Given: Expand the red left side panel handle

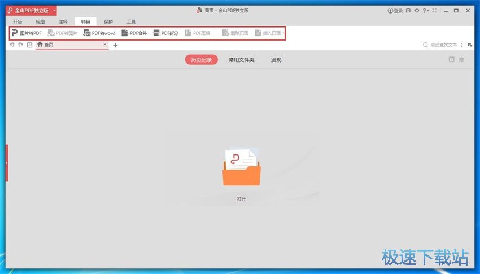Looking at the screenshot, I should coord(7,163).
